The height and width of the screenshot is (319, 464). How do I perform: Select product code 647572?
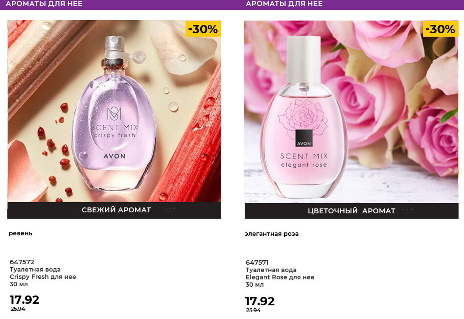tap(22, 262)
